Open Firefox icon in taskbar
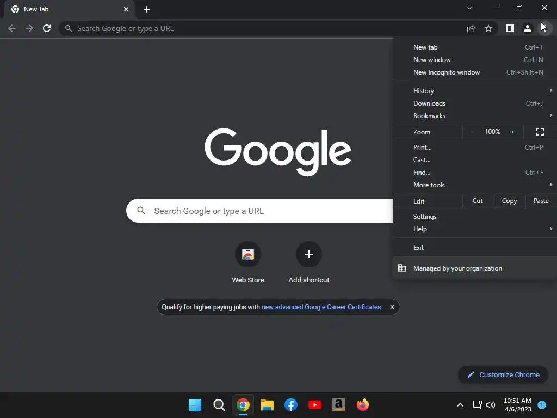 (363, 405)
